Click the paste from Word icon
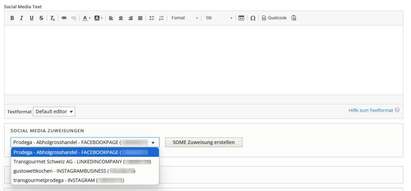Screen dimensions: 411x191 coord(294,18)
